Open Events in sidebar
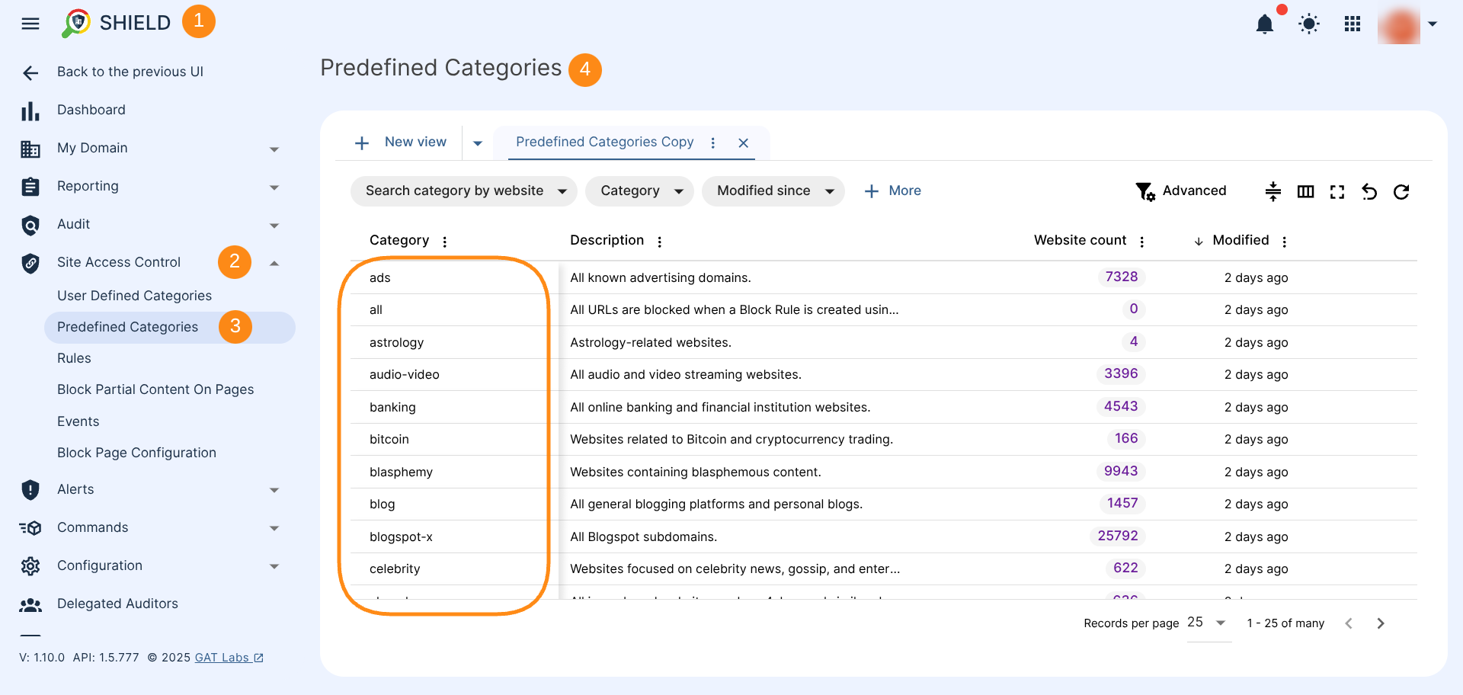 tap(78, 421)
